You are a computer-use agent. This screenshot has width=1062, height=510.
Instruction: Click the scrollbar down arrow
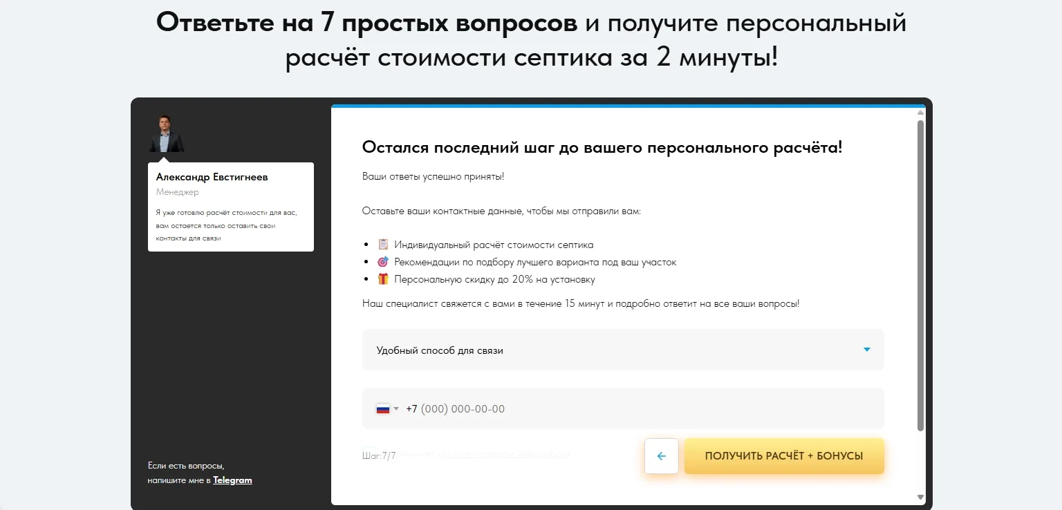920,497
